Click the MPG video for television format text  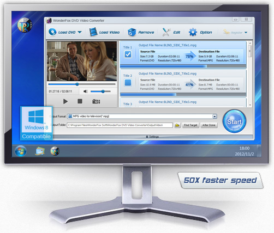91,116
